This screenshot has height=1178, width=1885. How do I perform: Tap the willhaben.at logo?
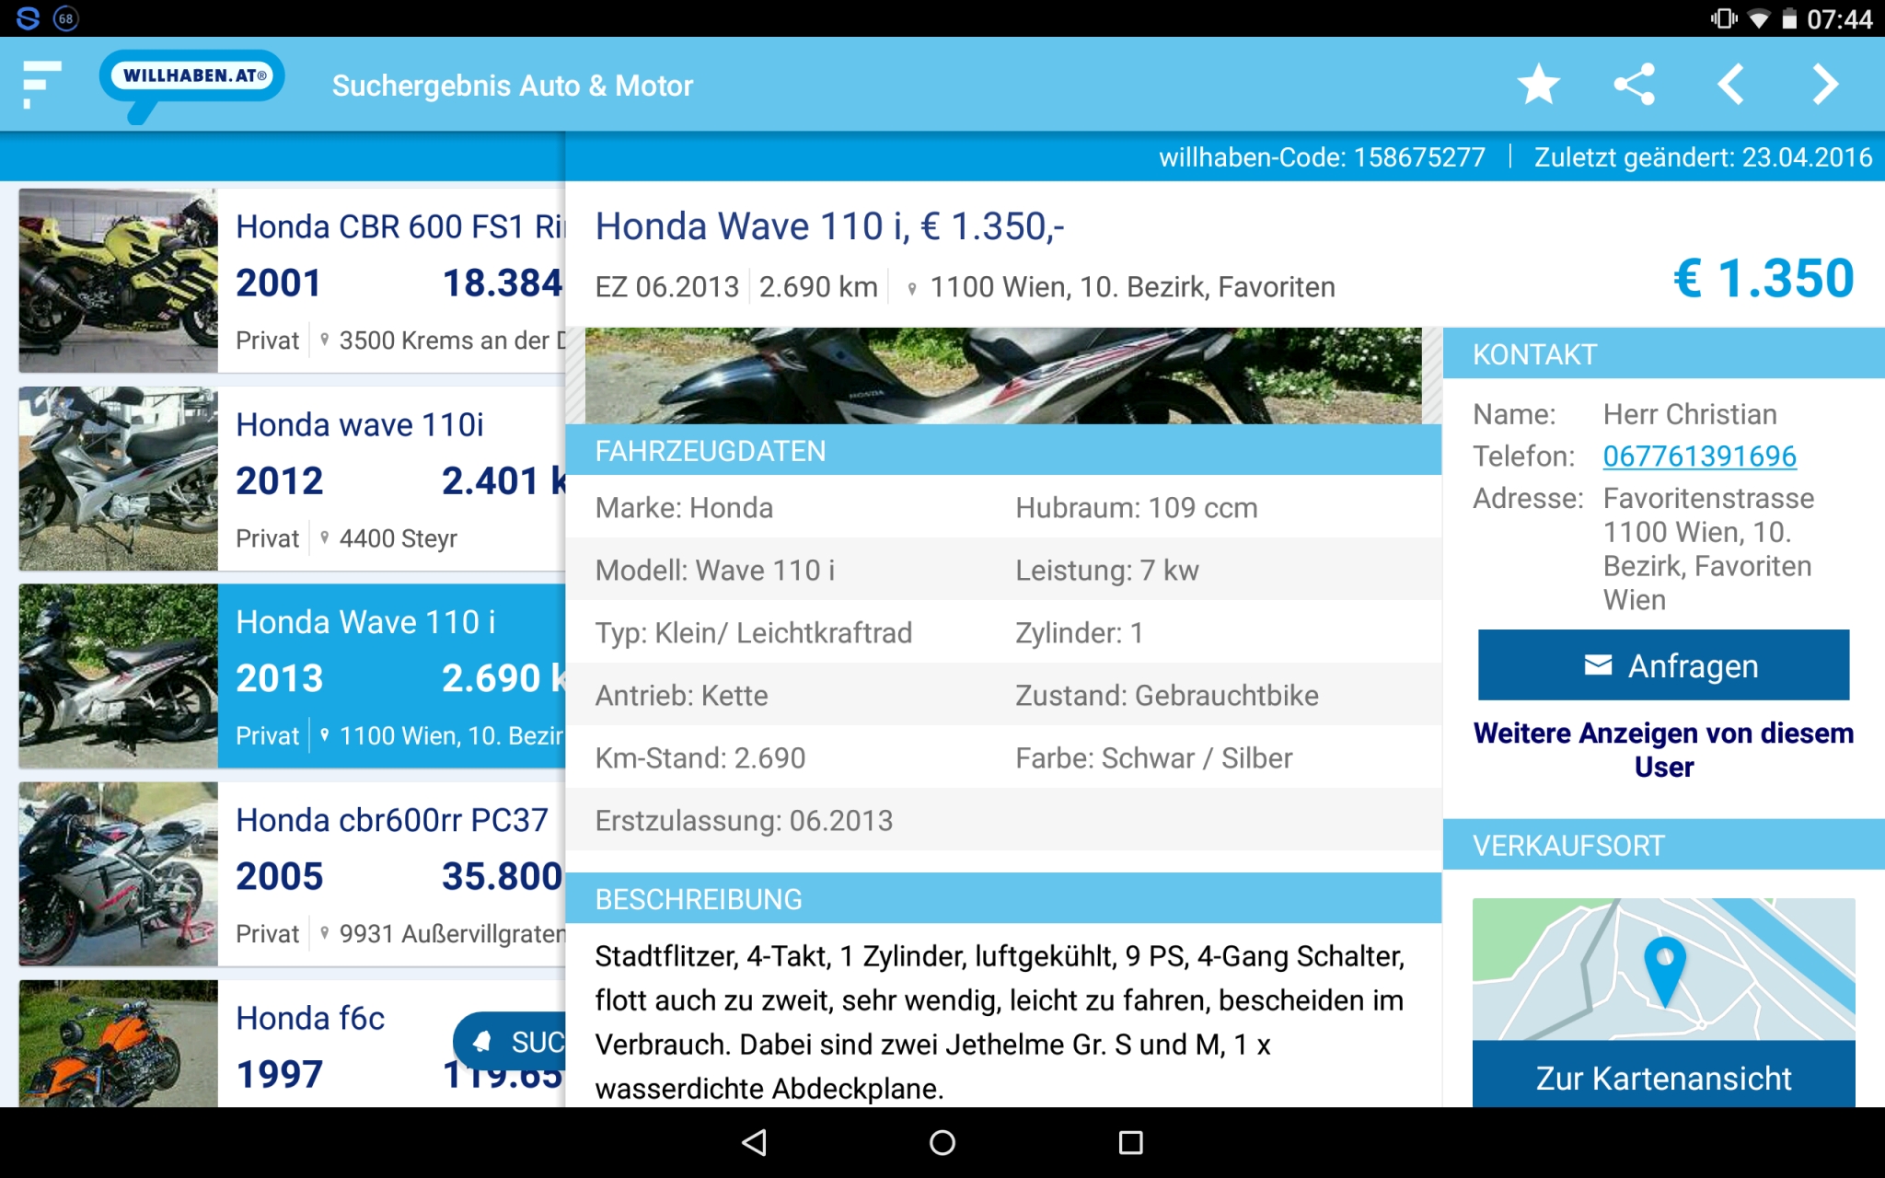pos(193,77)
